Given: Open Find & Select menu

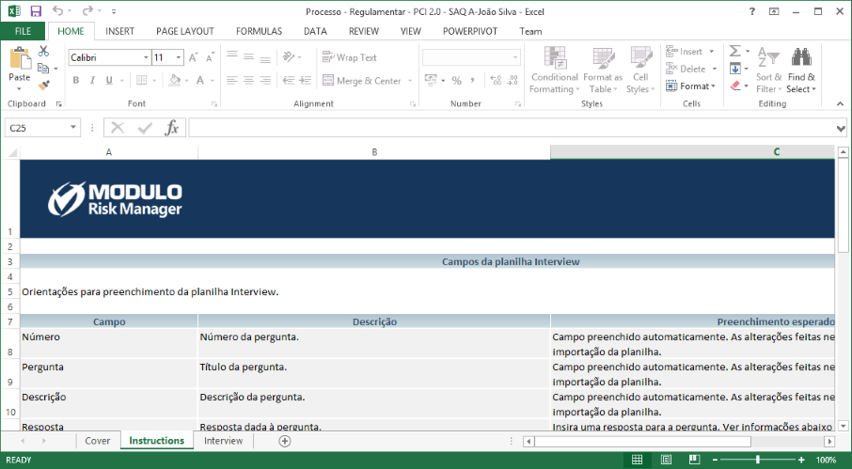Looking at the screenshot, I should [x=801, y=70].
